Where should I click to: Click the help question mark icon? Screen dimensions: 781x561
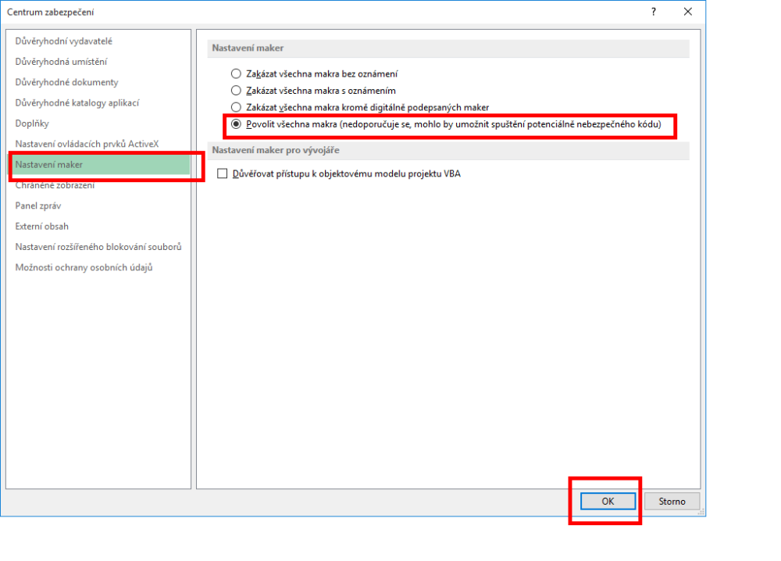tap(654, 12)
